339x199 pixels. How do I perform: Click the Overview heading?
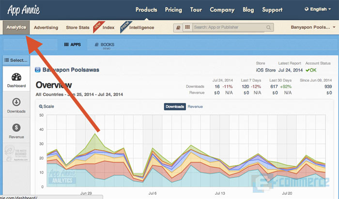54,85
